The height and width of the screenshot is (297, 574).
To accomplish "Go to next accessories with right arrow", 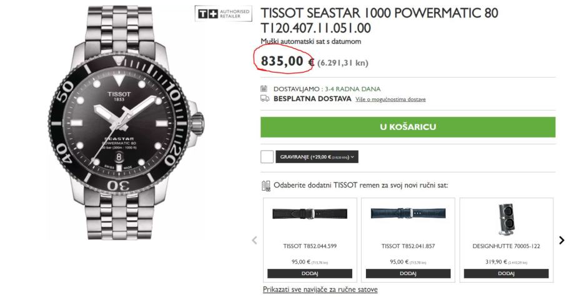I will pos(562,240).
